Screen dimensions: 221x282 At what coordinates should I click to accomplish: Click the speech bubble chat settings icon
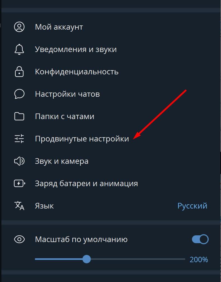[x=19, y=94]
